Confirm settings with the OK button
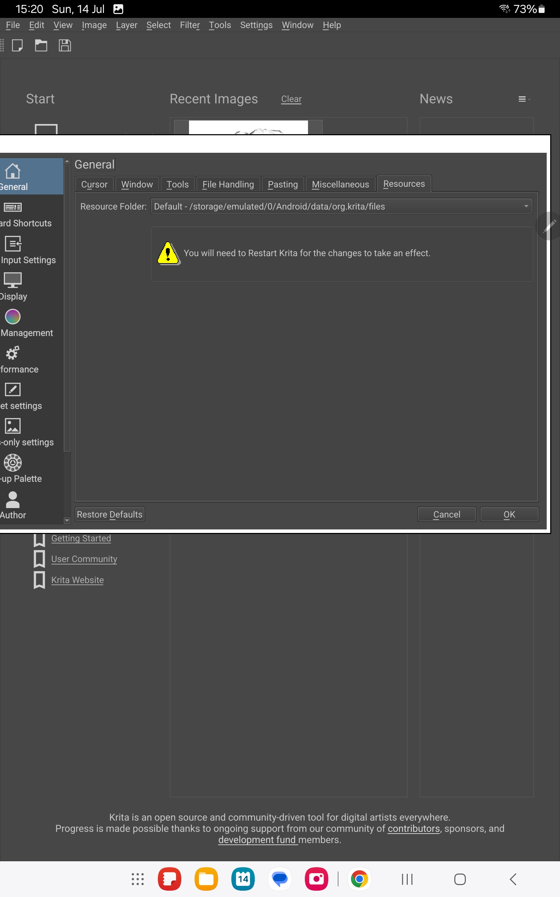 tap(509, 514)
